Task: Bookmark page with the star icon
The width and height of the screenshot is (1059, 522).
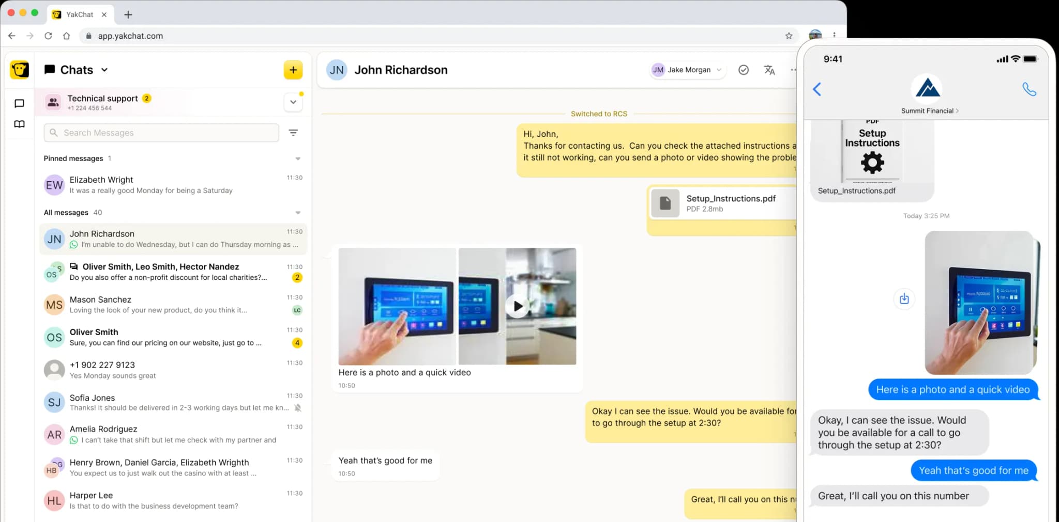Action: 789,36
